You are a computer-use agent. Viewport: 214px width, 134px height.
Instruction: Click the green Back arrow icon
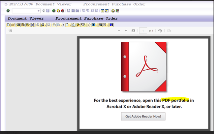54,11
